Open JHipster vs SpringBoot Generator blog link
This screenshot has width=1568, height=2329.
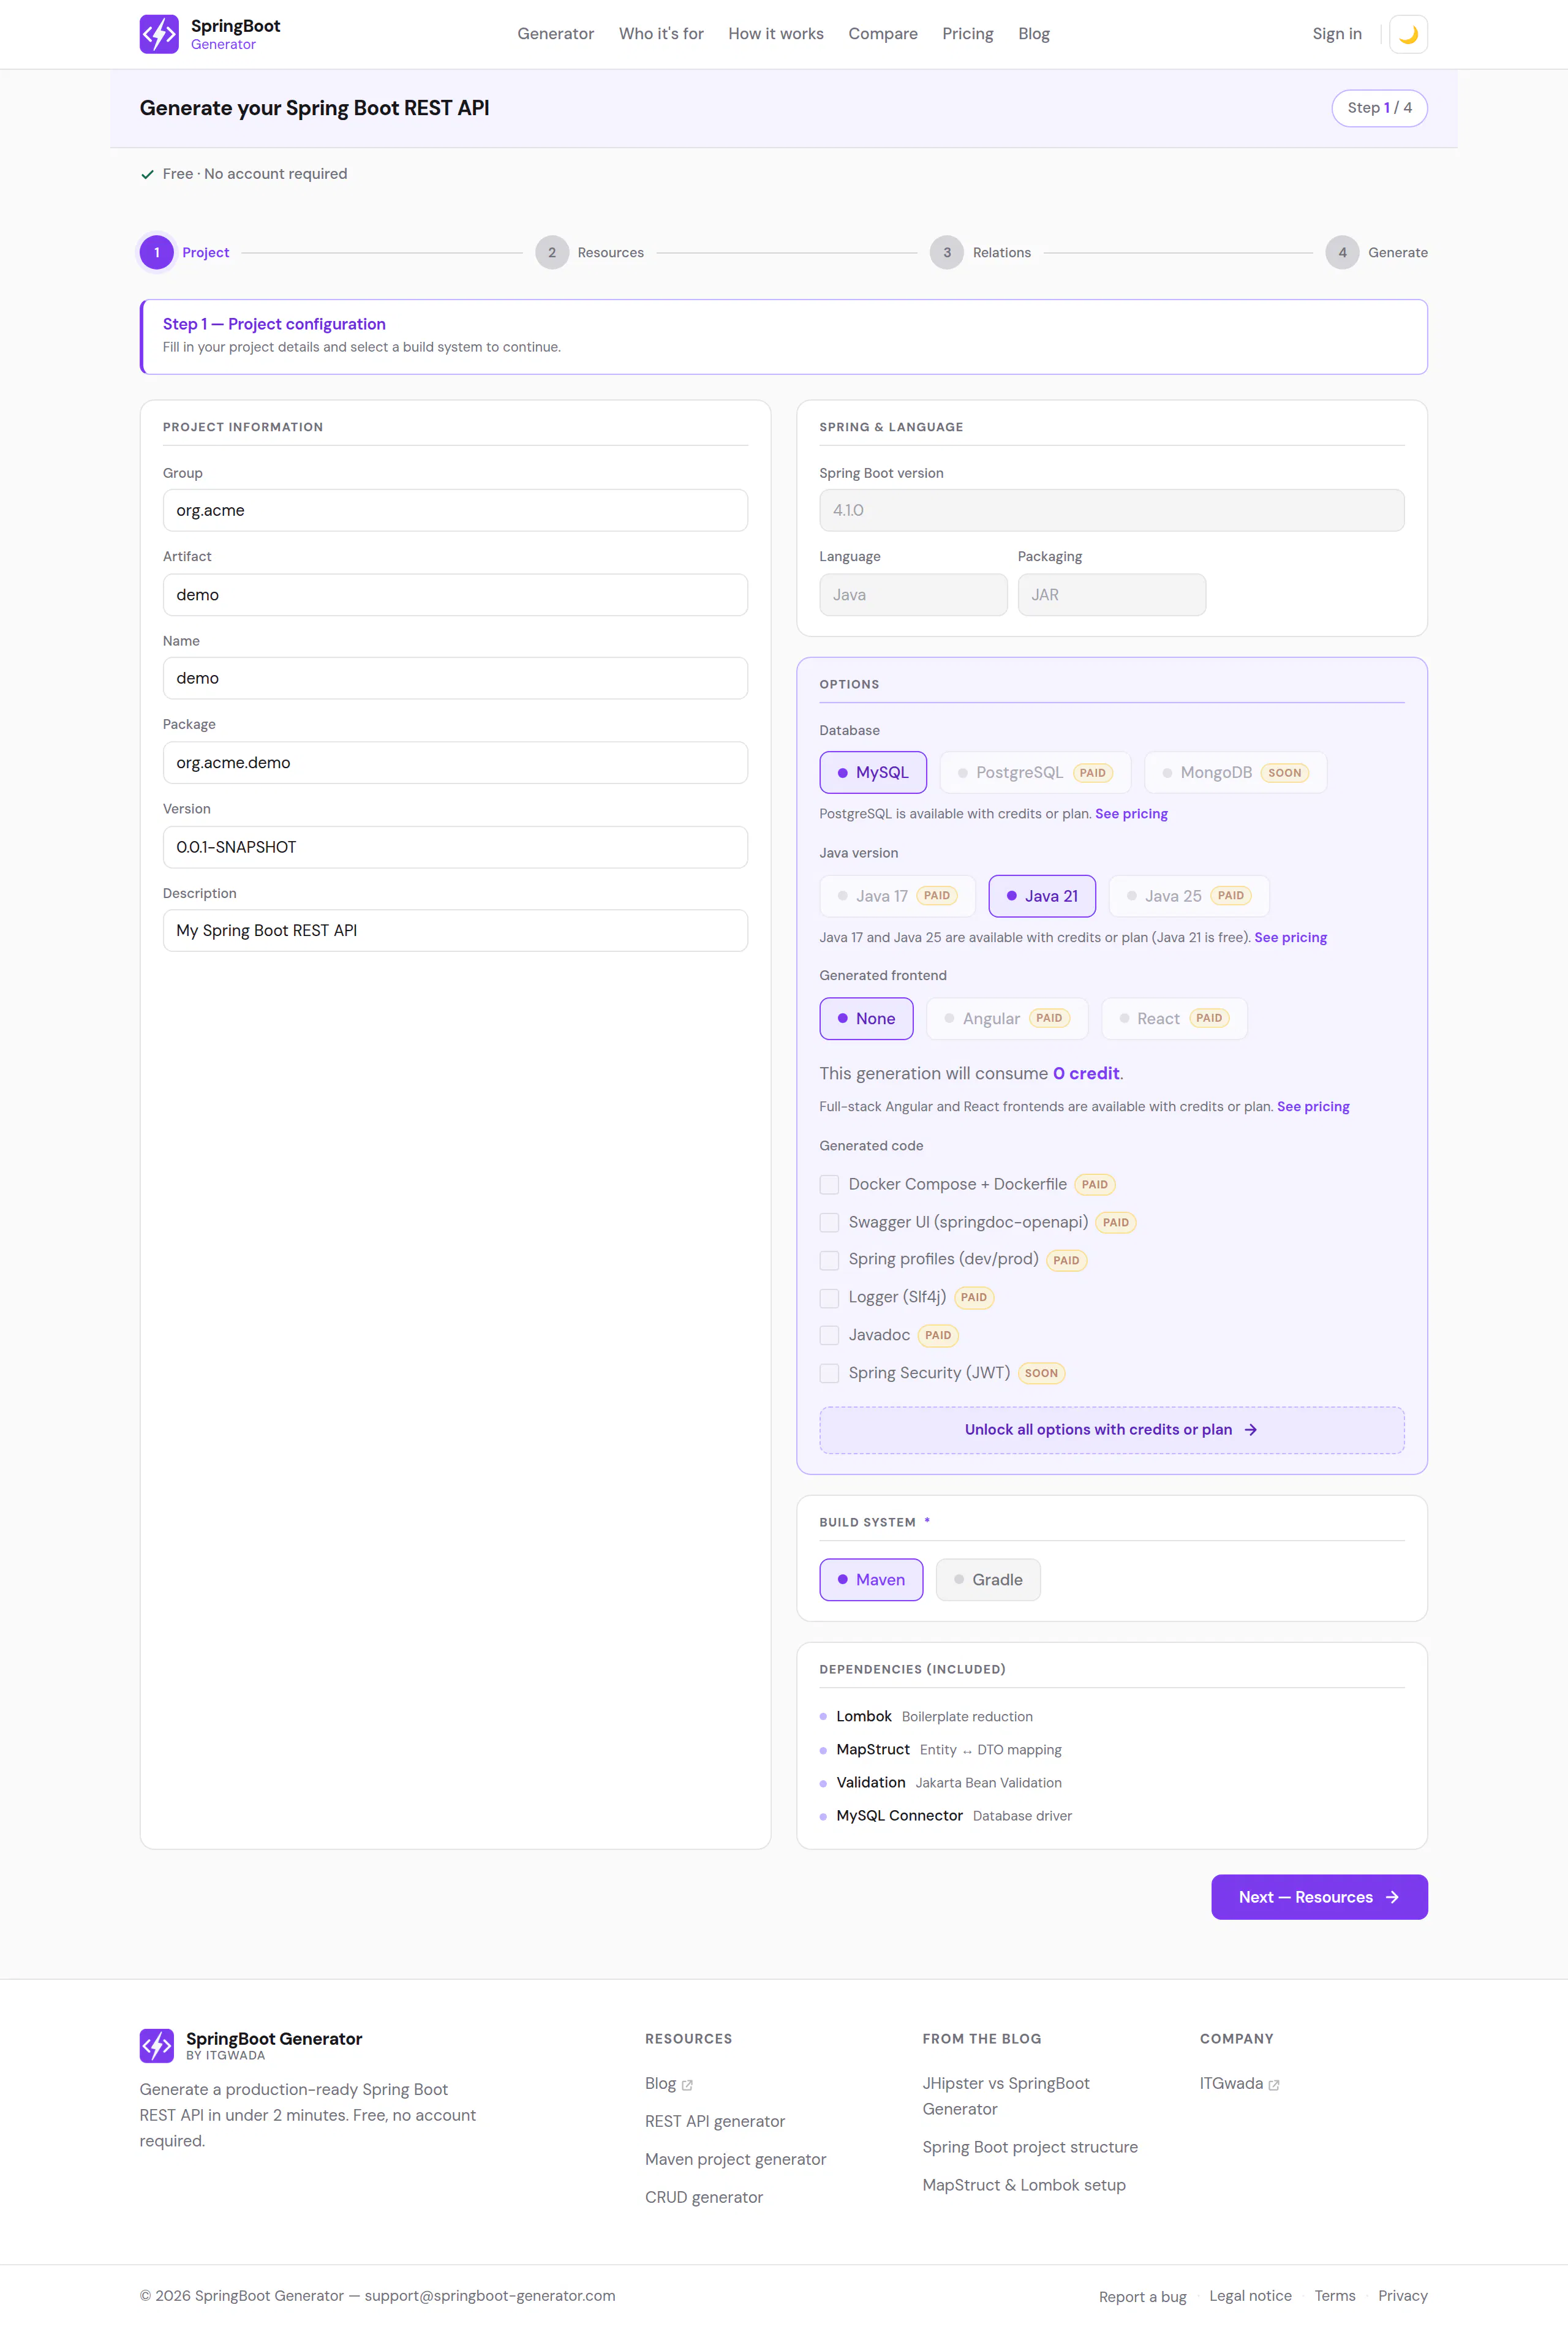tap(1006, 2096)
